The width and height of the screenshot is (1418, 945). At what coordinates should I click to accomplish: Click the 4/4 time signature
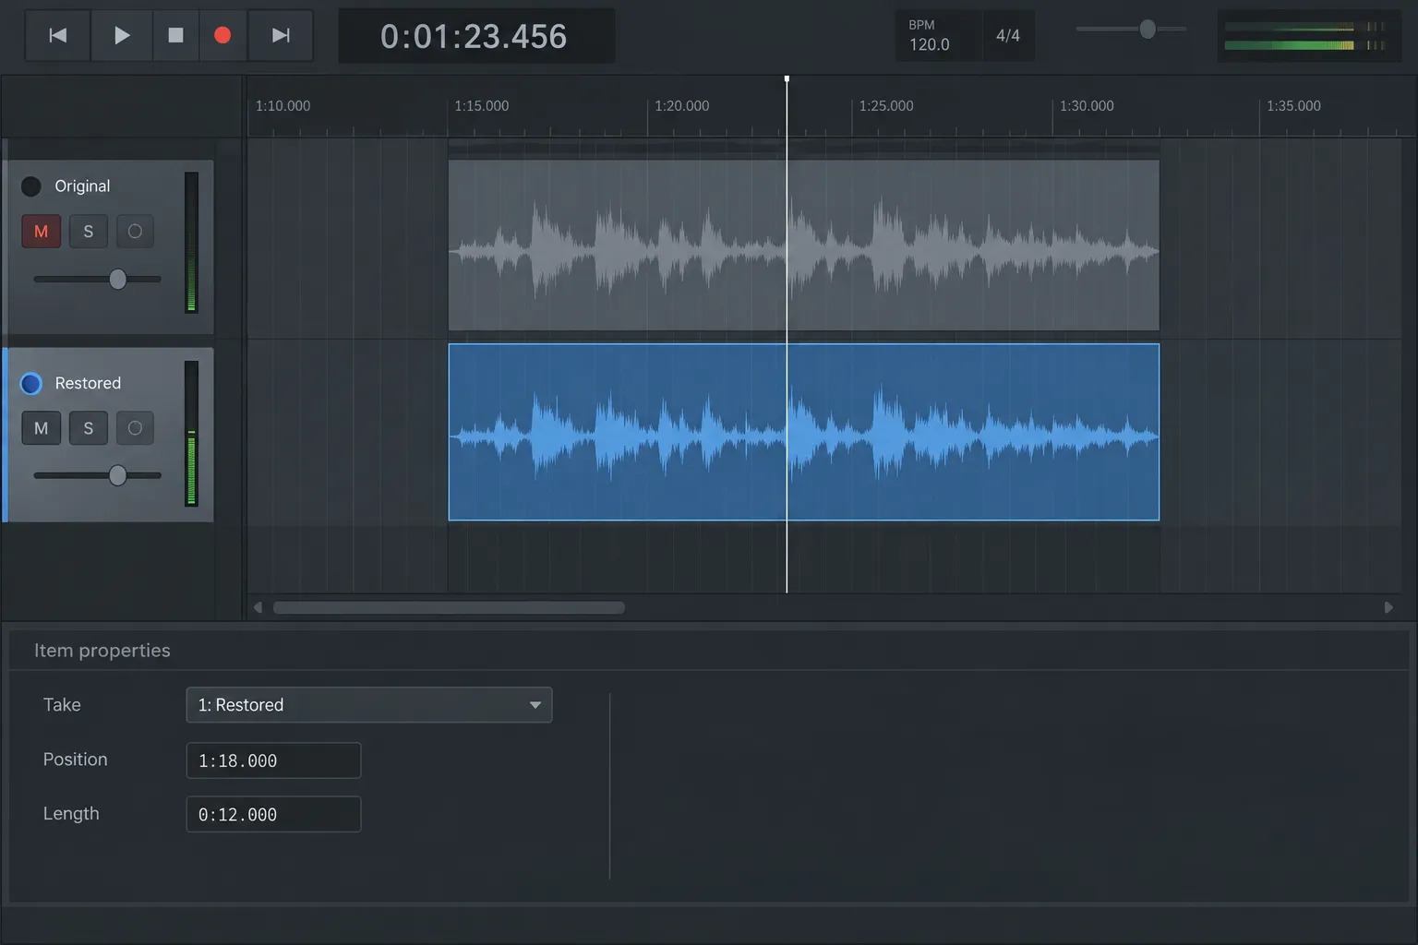pyautogui.click(x=1008, y=36)
